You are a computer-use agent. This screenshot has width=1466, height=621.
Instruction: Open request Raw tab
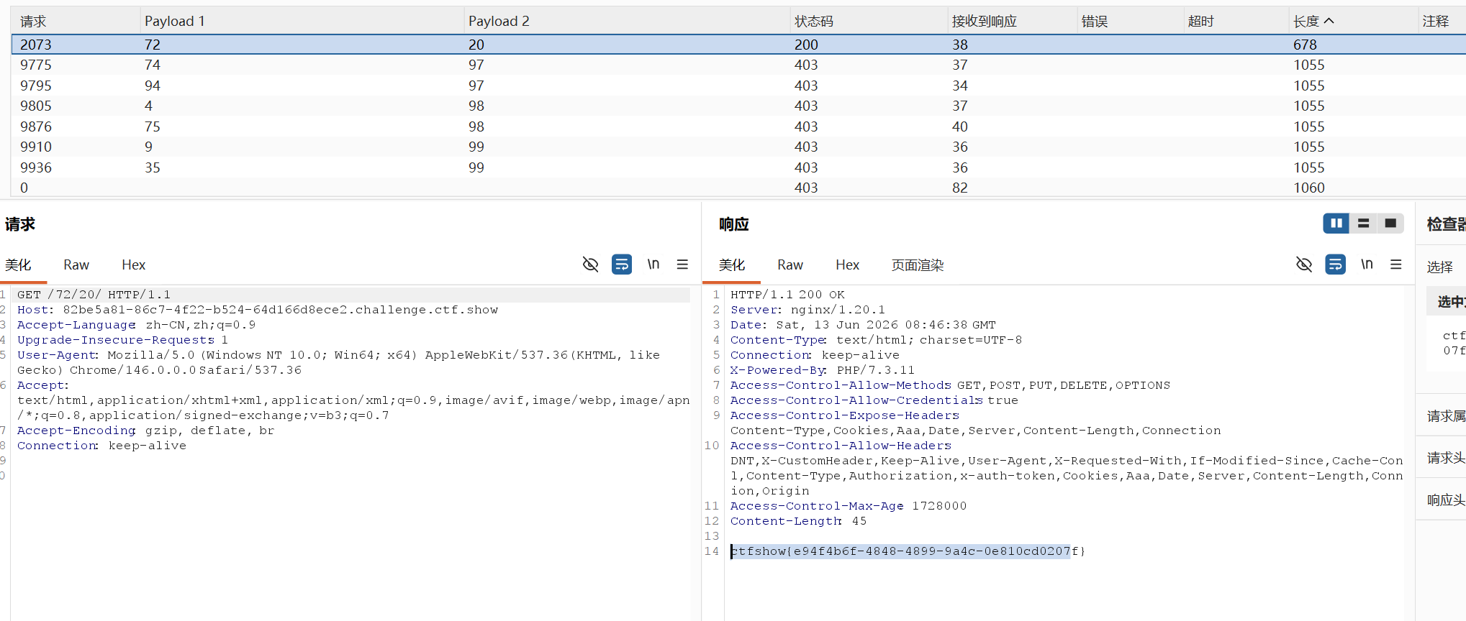(x=76, y=265)
